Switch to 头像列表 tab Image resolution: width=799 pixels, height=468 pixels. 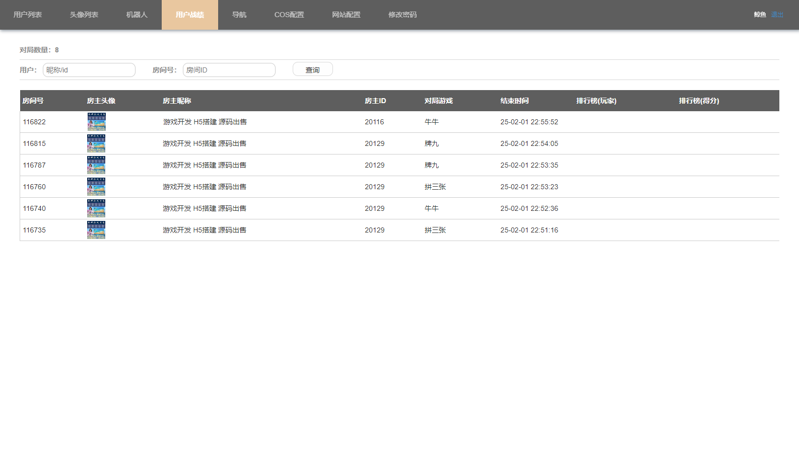[x=84, y=15]
